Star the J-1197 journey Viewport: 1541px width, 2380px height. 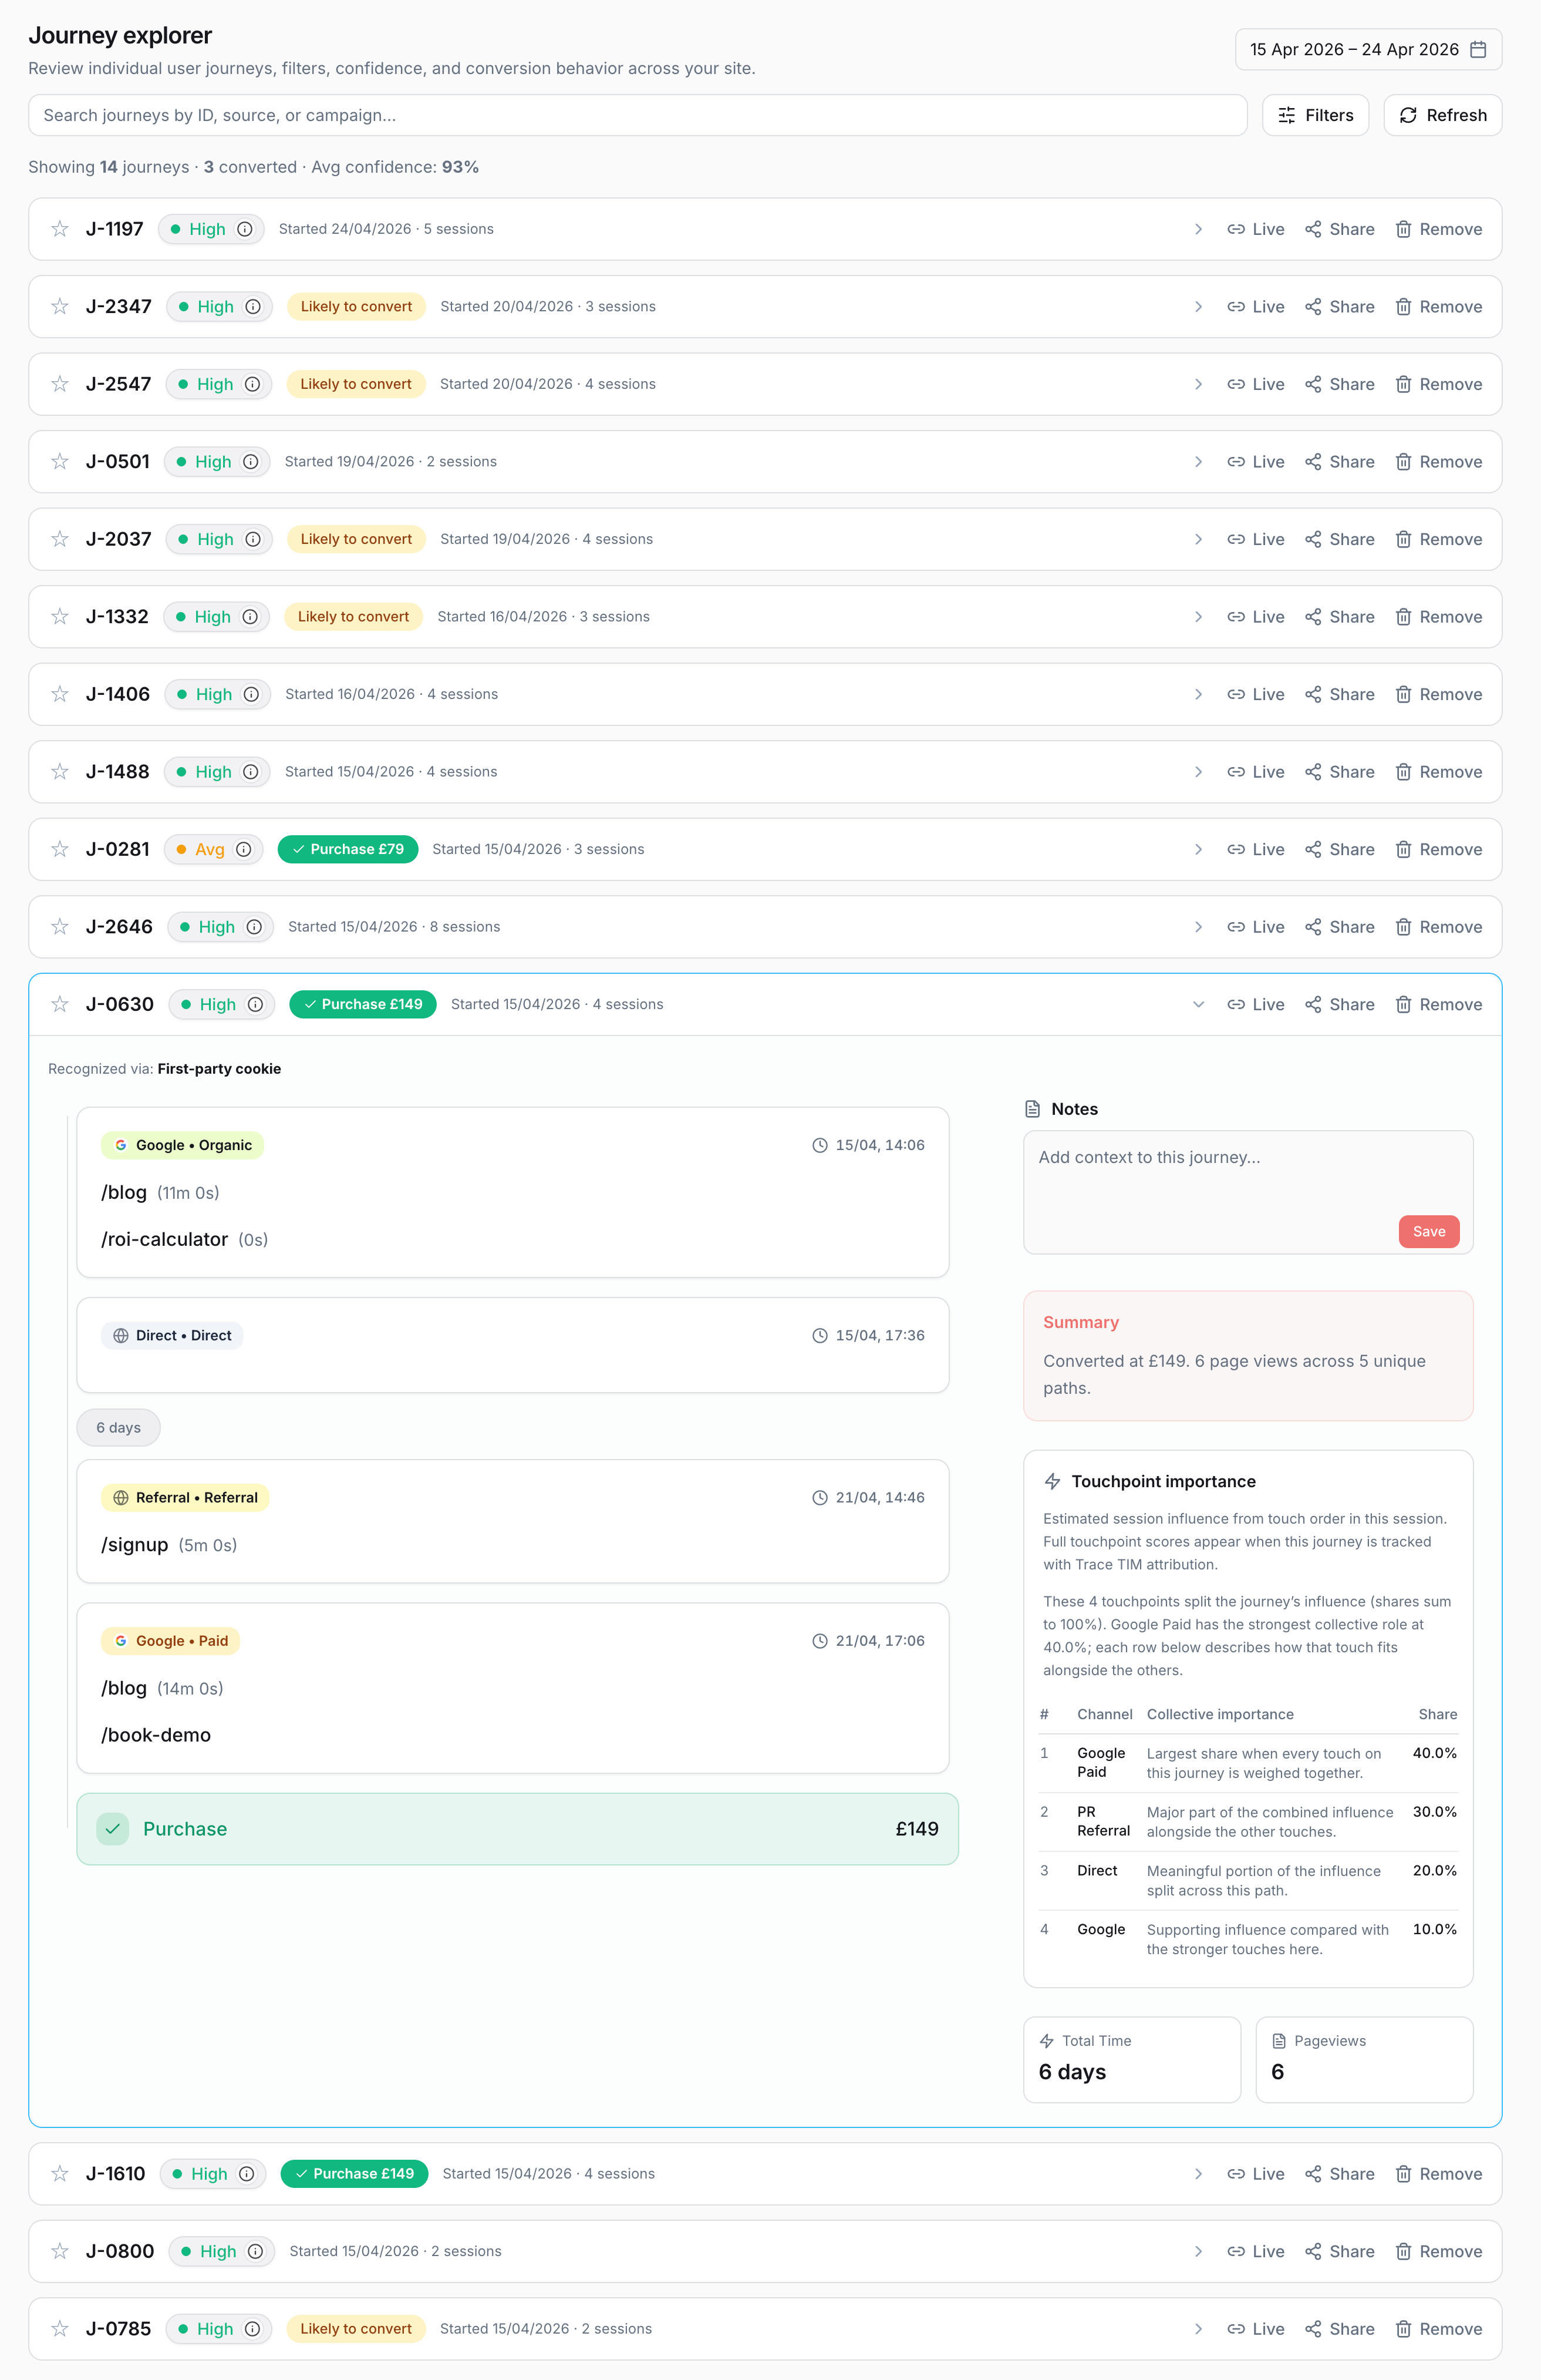tap(59, 228)
